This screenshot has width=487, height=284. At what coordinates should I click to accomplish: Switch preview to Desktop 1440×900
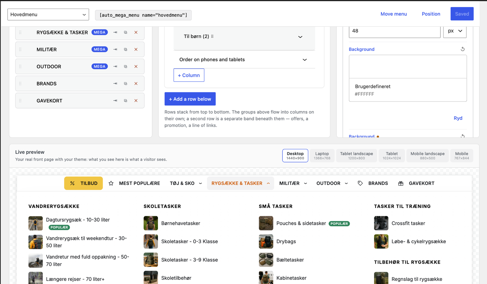point(295,155)
